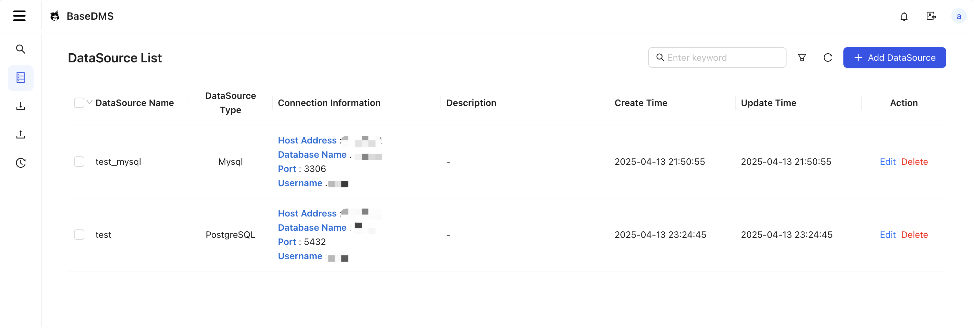Delete the test_mysql datasource
Viewport: 972px width, 327px height.
(x=914, y=162)
